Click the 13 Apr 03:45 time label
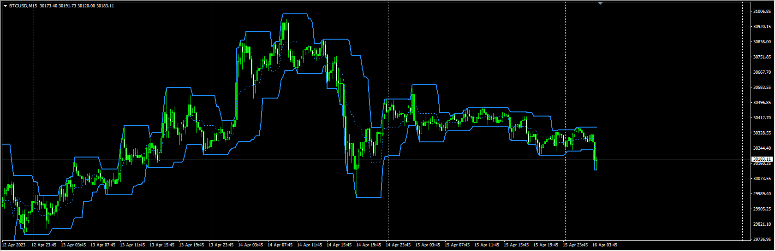The image size is (775, 251). pos(73,245)
